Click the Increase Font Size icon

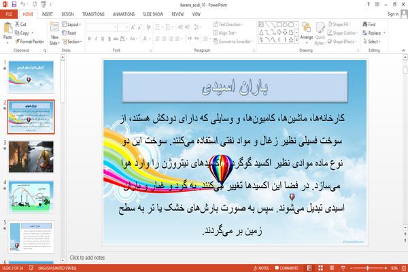pos(133,27)
